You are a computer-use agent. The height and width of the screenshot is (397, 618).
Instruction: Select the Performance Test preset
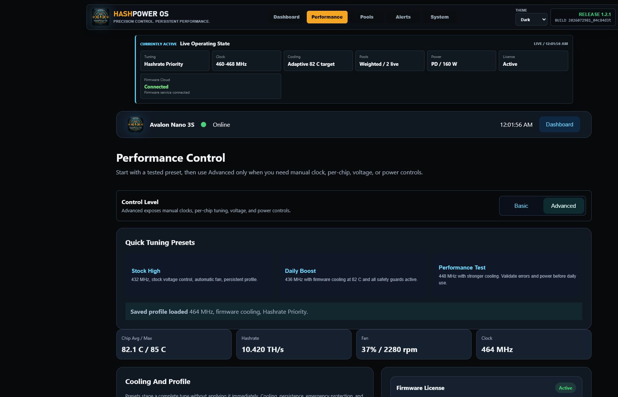[x=507, y=276]
